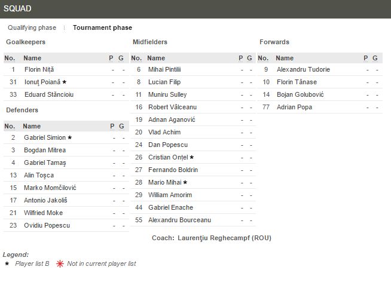Open Cristian Onțel's player link
The height and width of the screenshot is (282, 391).
pyautogui.click(x=167, y=157)
